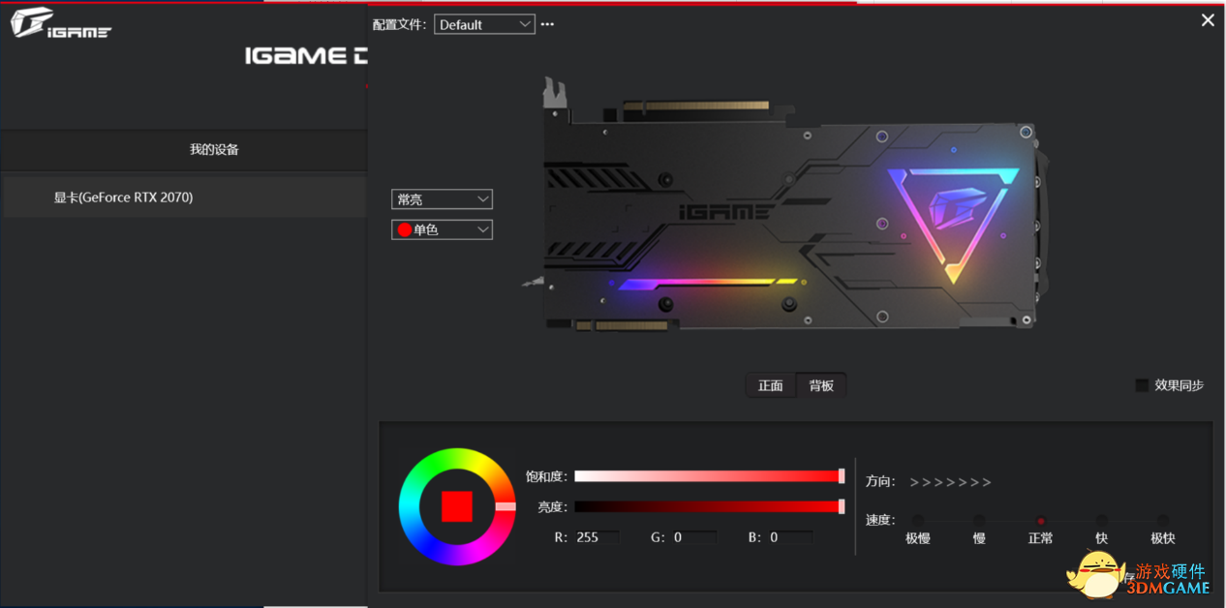
Task: Select 显卡(GeForce RTX 2070) device
Action: (x=184, y=198)
